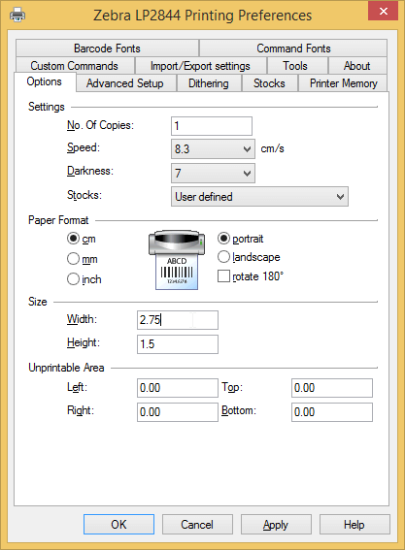405x550 pixels.
Task: Click the label printer preview image
Action: tap(177, 260)
